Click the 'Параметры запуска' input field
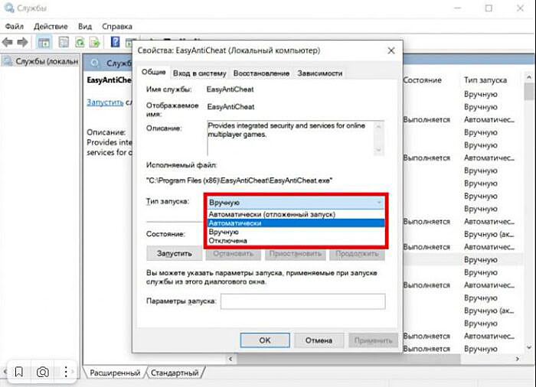536x387 pixels. (302, 301)
